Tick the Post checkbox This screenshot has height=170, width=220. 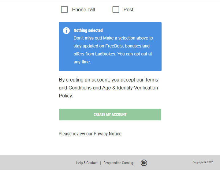116,9
